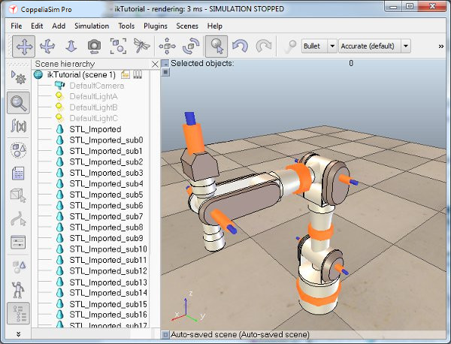This screenshot has width=451, height=344.
Task: Open the Edit menu
Action: coord(37,26)
